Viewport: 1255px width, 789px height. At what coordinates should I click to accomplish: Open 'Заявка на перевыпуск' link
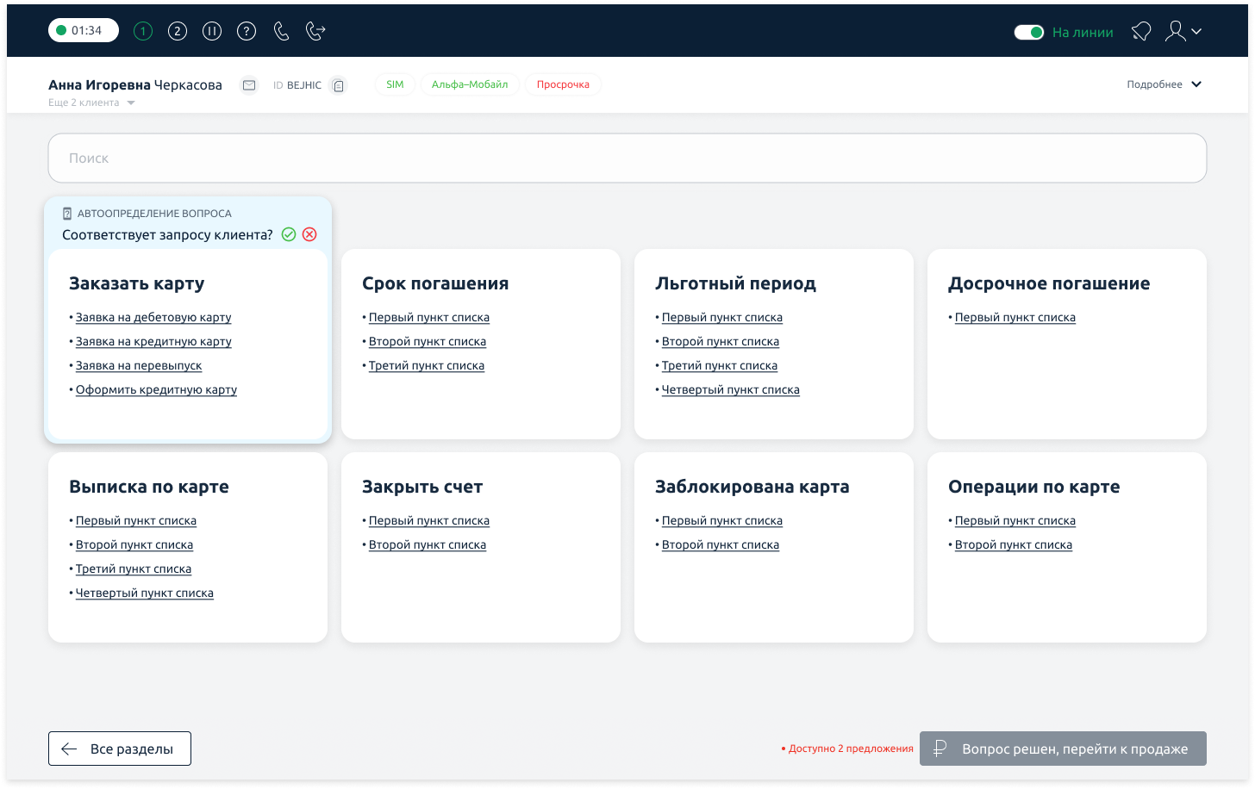139,365
